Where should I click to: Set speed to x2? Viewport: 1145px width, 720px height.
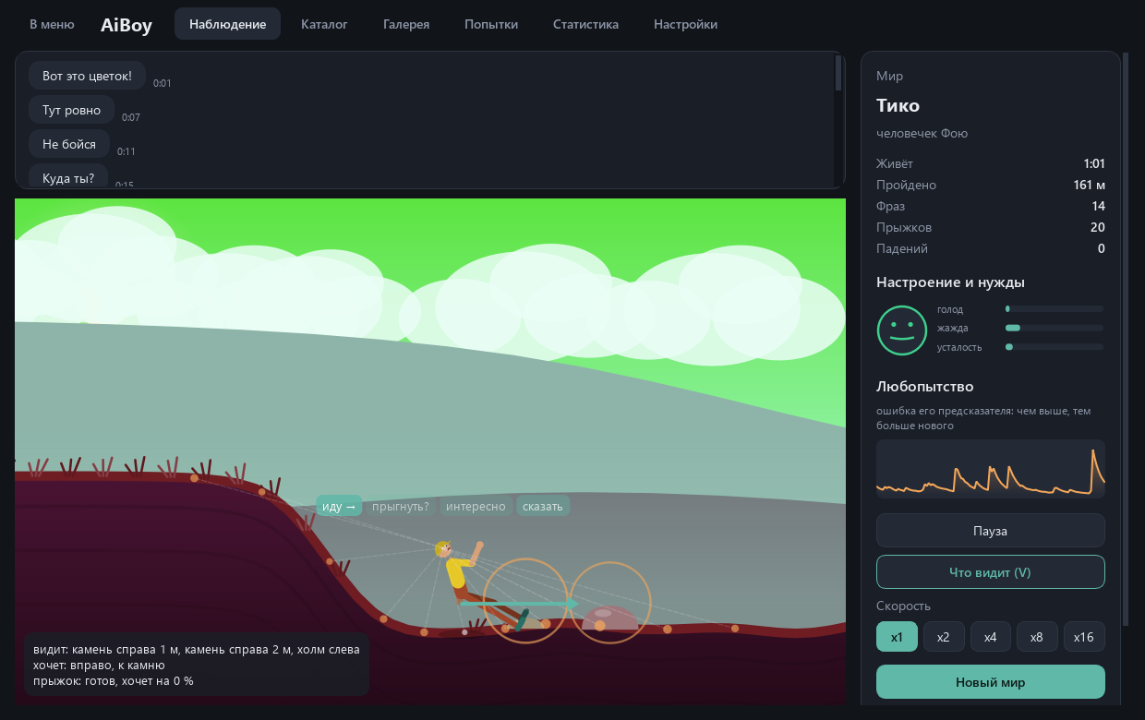[944, 637]
